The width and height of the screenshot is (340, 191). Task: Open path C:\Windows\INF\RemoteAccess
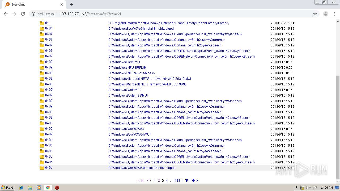tap(131, 73)
